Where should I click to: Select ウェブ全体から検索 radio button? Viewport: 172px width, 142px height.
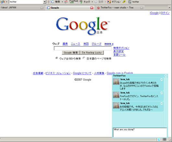[x=56, y=58]
